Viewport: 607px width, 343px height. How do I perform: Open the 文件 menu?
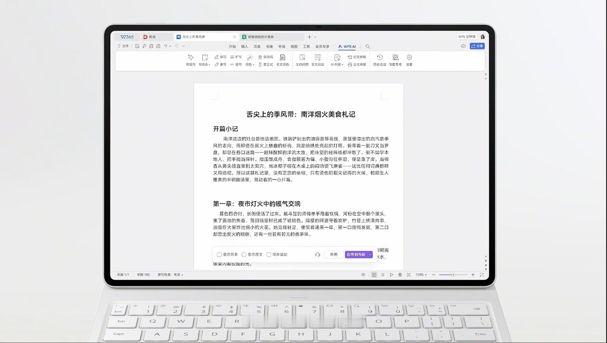click(x=123, y=46)
